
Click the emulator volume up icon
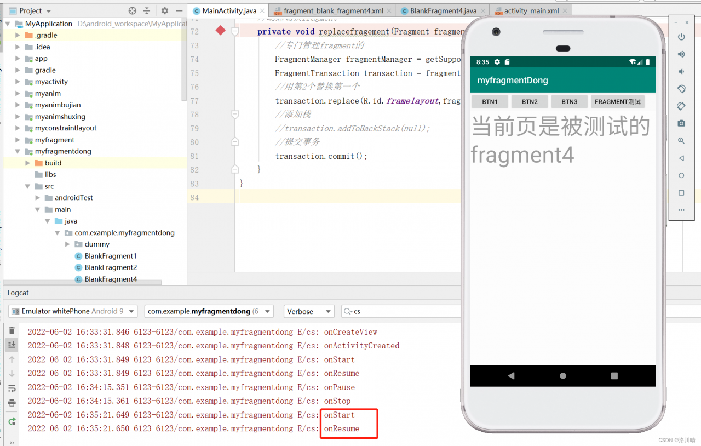click(681, 54)
